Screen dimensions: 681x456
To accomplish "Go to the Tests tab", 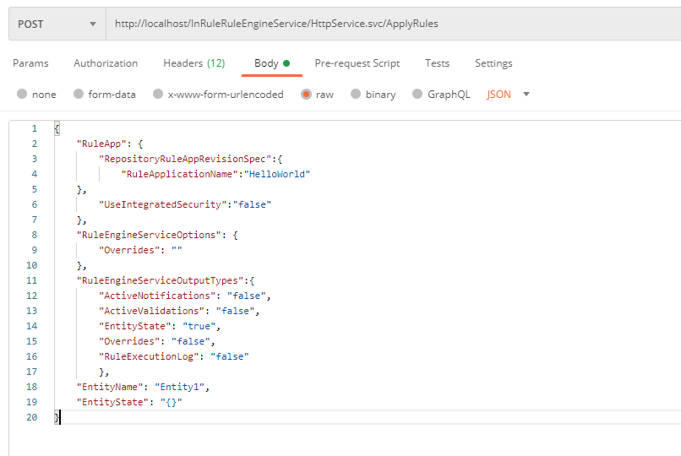I will [x=437, y=63].
